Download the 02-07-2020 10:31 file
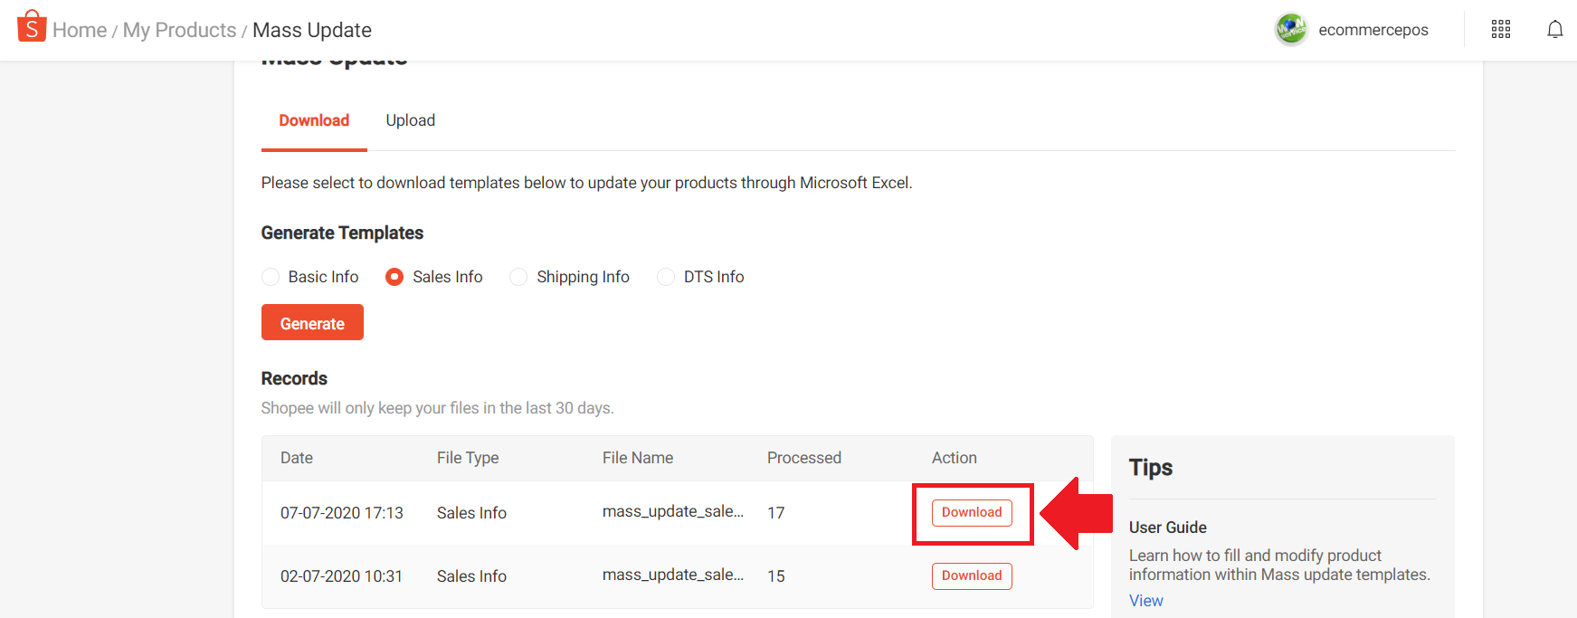This screenshot has height=618, width=1577. coord(972,575)
